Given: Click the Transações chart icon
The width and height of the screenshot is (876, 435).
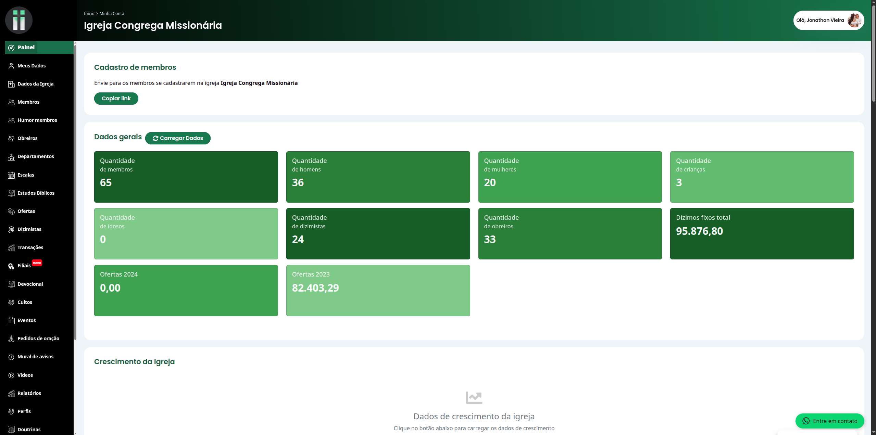Looking at the screenshot, I should click(11, 247).
